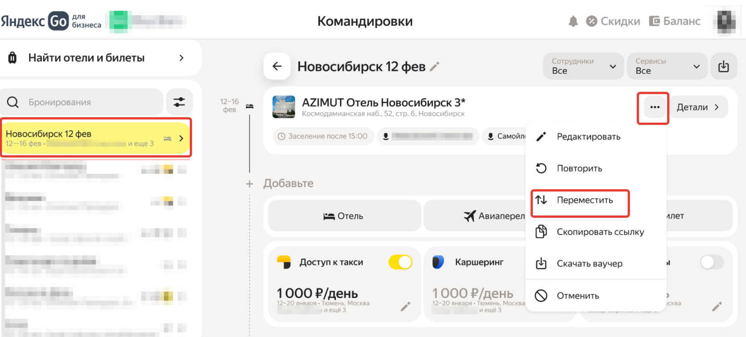Select the Новосибирск 12 фев trip in the list

point(96,138)
